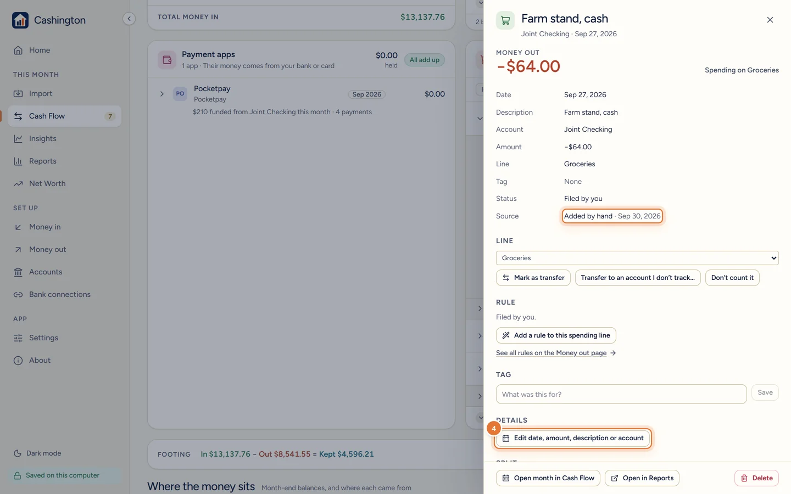
Task: Click the Spending on Groceries label
Action: 742,70
